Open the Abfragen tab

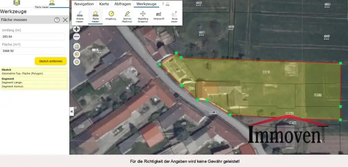click(122, 4)
